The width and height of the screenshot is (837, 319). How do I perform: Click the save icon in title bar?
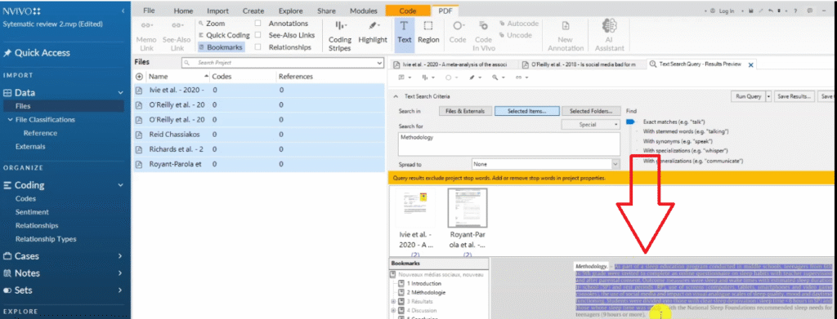click(x=751, y=11)
